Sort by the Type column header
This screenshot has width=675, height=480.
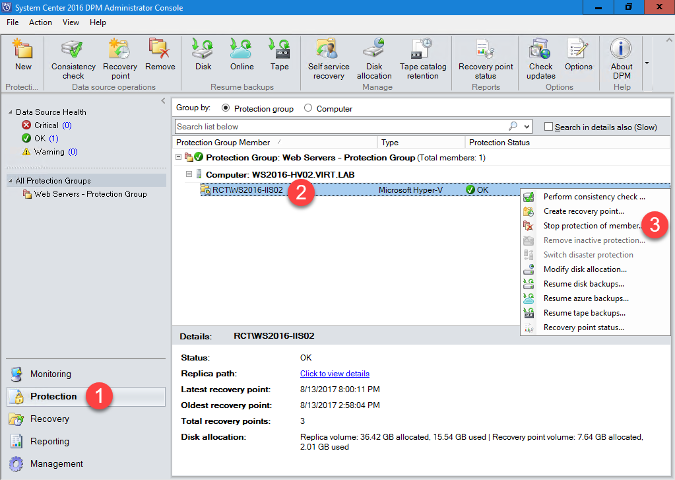(x=422, y=142)
